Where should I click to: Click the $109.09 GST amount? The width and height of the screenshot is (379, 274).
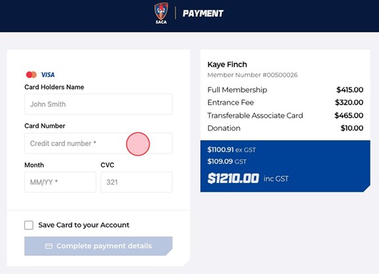pyautogui.click(x=227, y=161)
